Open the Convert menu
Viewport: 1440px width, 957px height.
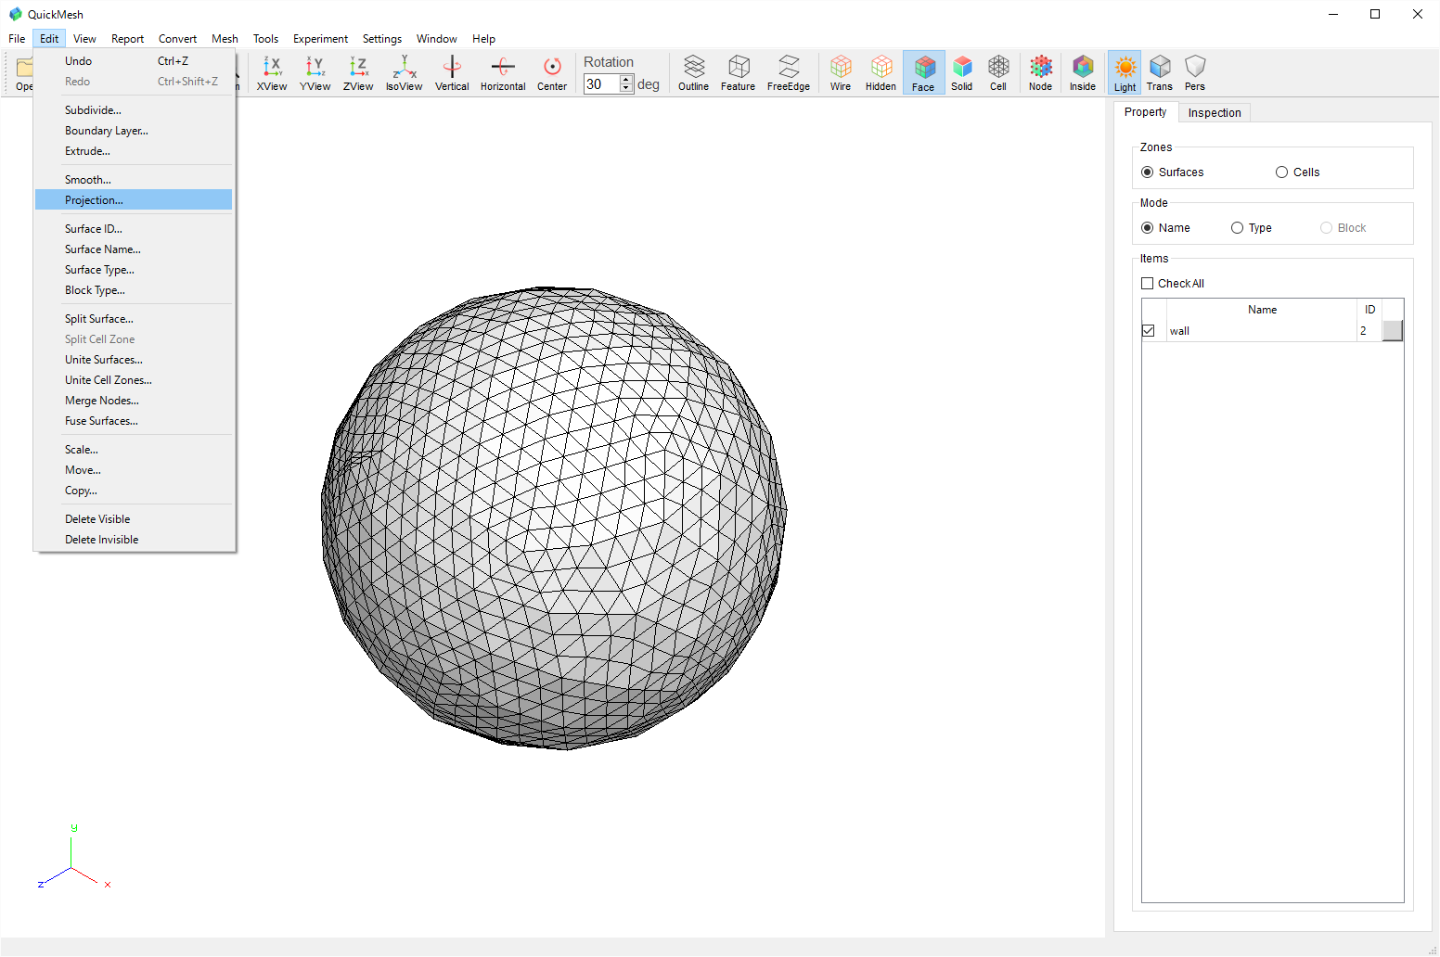point(177,39)
